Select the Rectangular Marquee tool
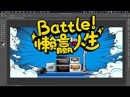The image size is (130, 97). 4,20
